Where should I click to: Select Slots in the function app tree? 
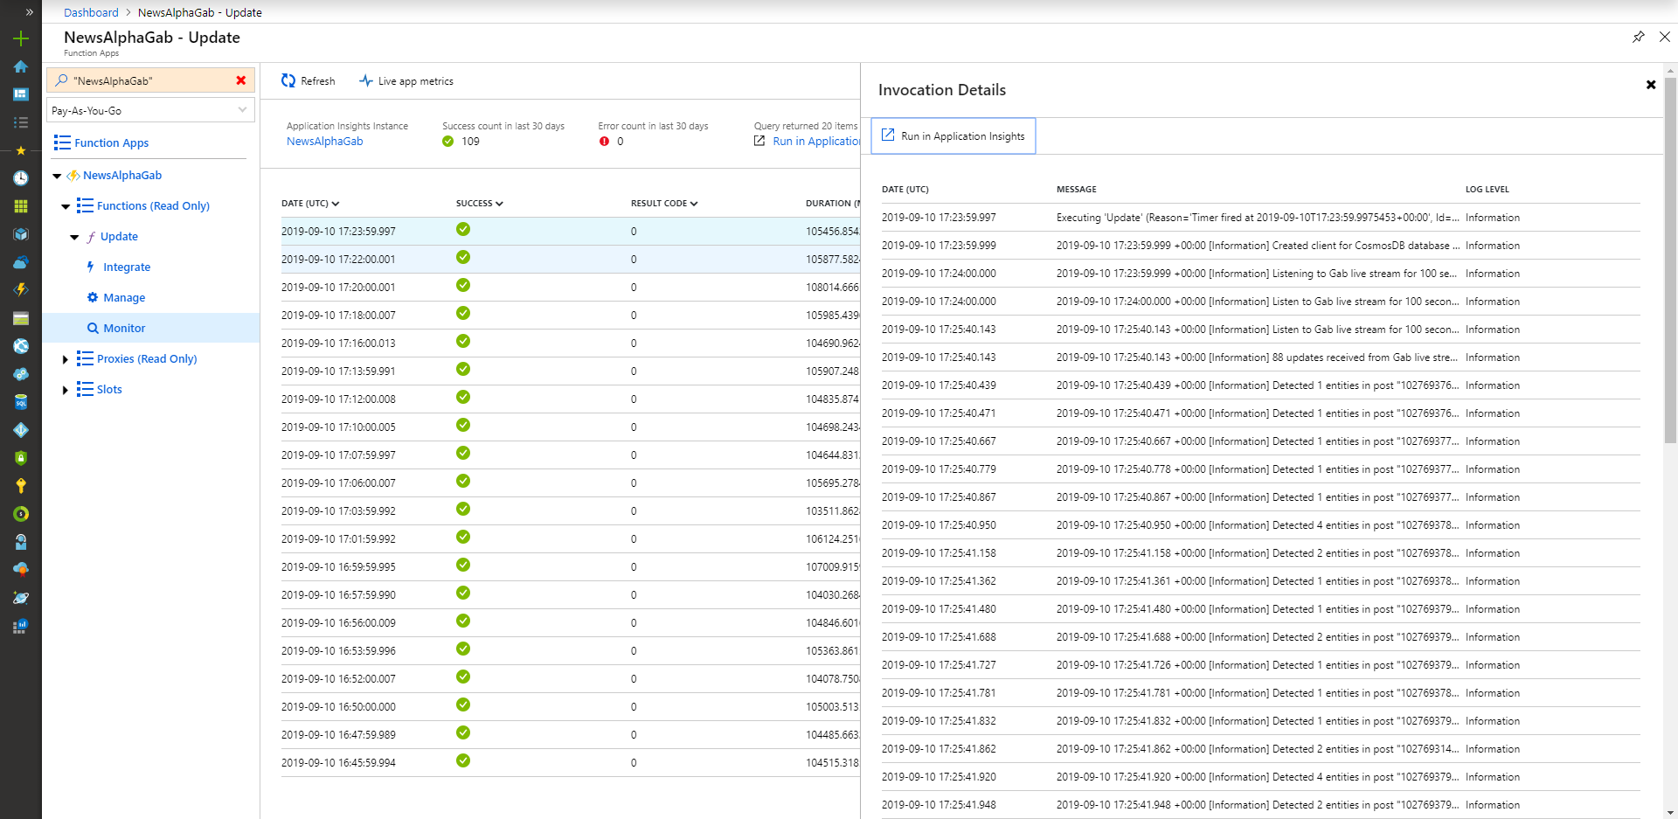tap(109, 390)
